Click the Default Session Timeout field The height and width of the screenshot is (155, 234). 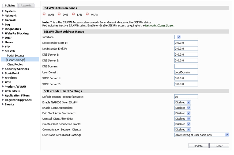(x=186, y=97)
